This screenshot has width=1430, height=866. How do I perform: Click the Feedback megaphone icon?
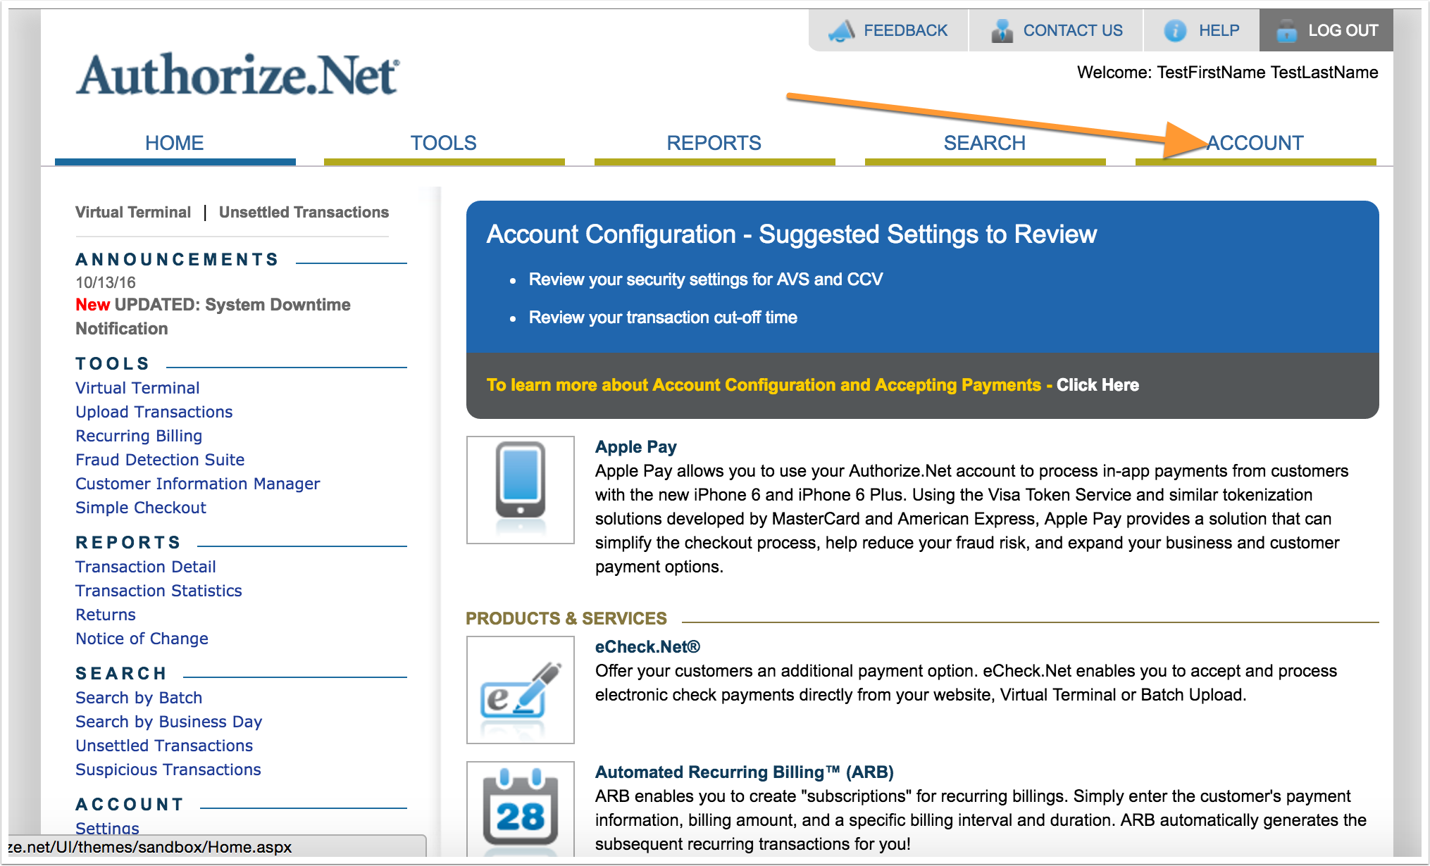click(x=841, y=30)
